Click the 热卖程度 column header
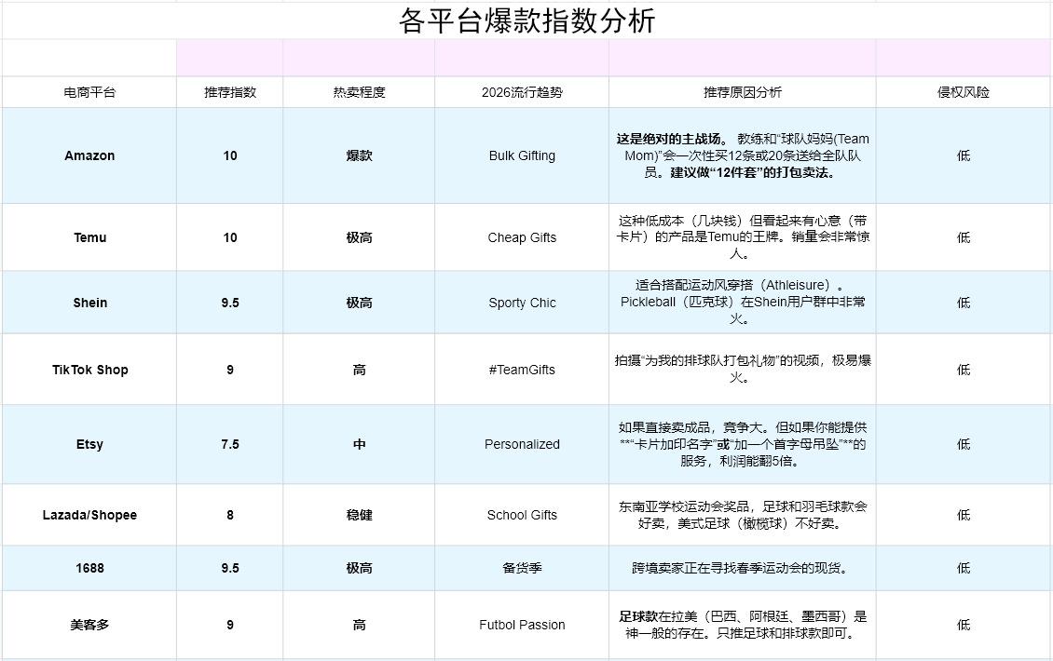 pyautogui.click(x=359, y=92)
